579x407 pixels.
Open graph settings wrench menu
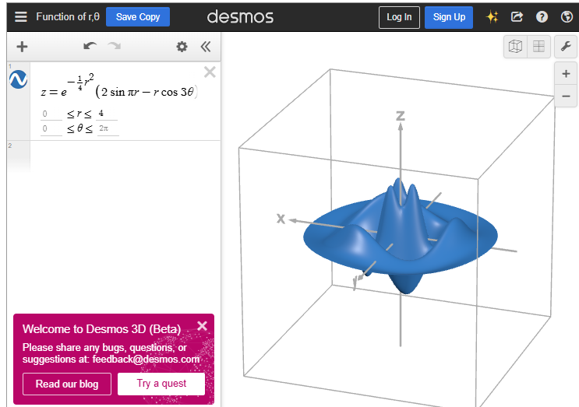click(567, 47)
